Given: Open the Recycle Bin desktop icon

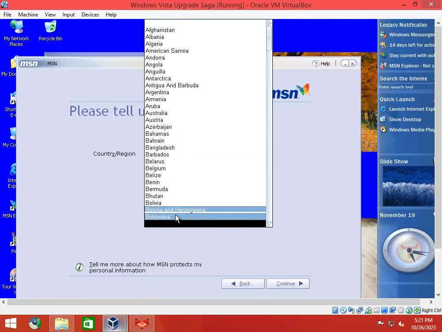Looking at the screenshot, I should [51, 31].
